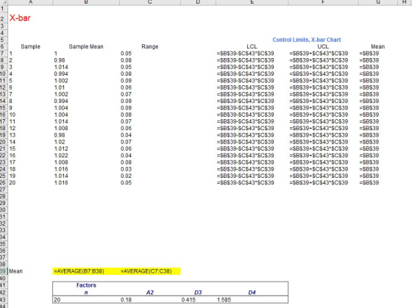Select row 6 via its row header
This screenshot has height=308, width=412.
3,46
